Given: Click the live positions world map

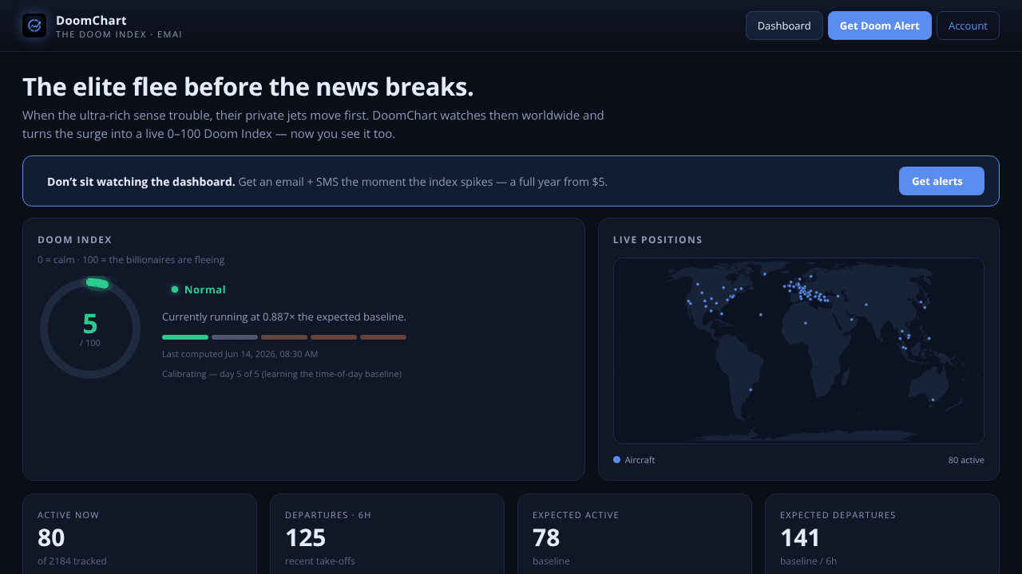Looking at the screenshot, I should tap(798, 351).
